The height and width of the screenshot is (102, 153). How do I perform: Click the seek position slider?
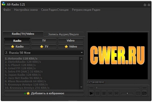pyautogui.click(x=118, y=88)
